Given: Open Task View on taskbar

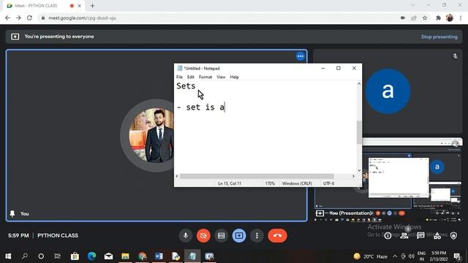Looking at the screenshot, I should pos(58,256).
